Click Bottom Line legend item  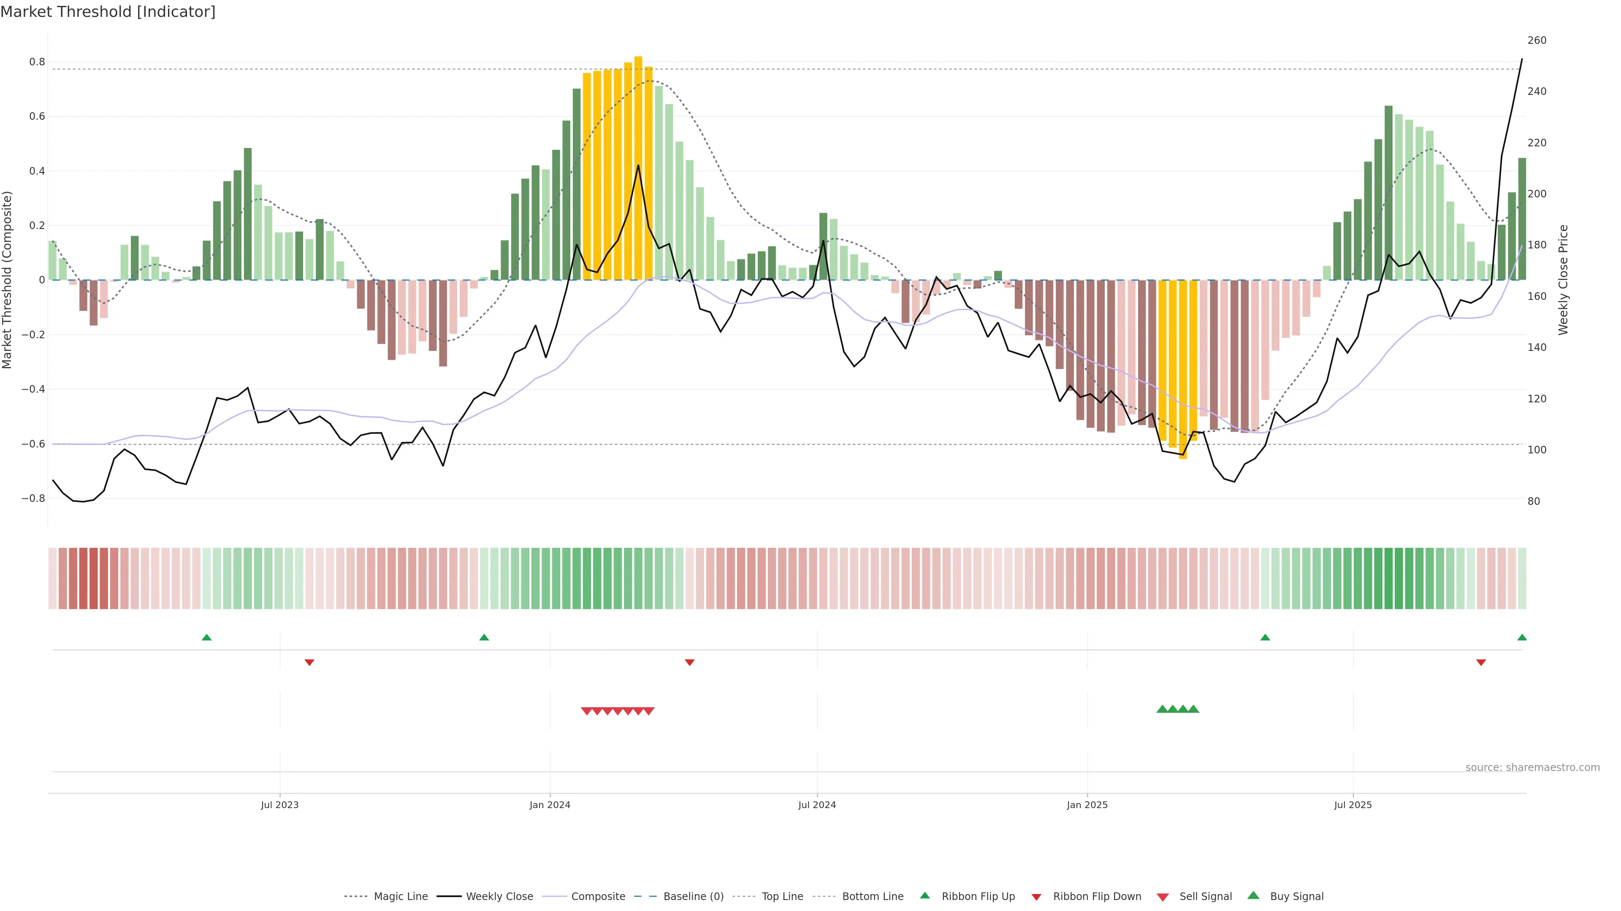(872, 897)
